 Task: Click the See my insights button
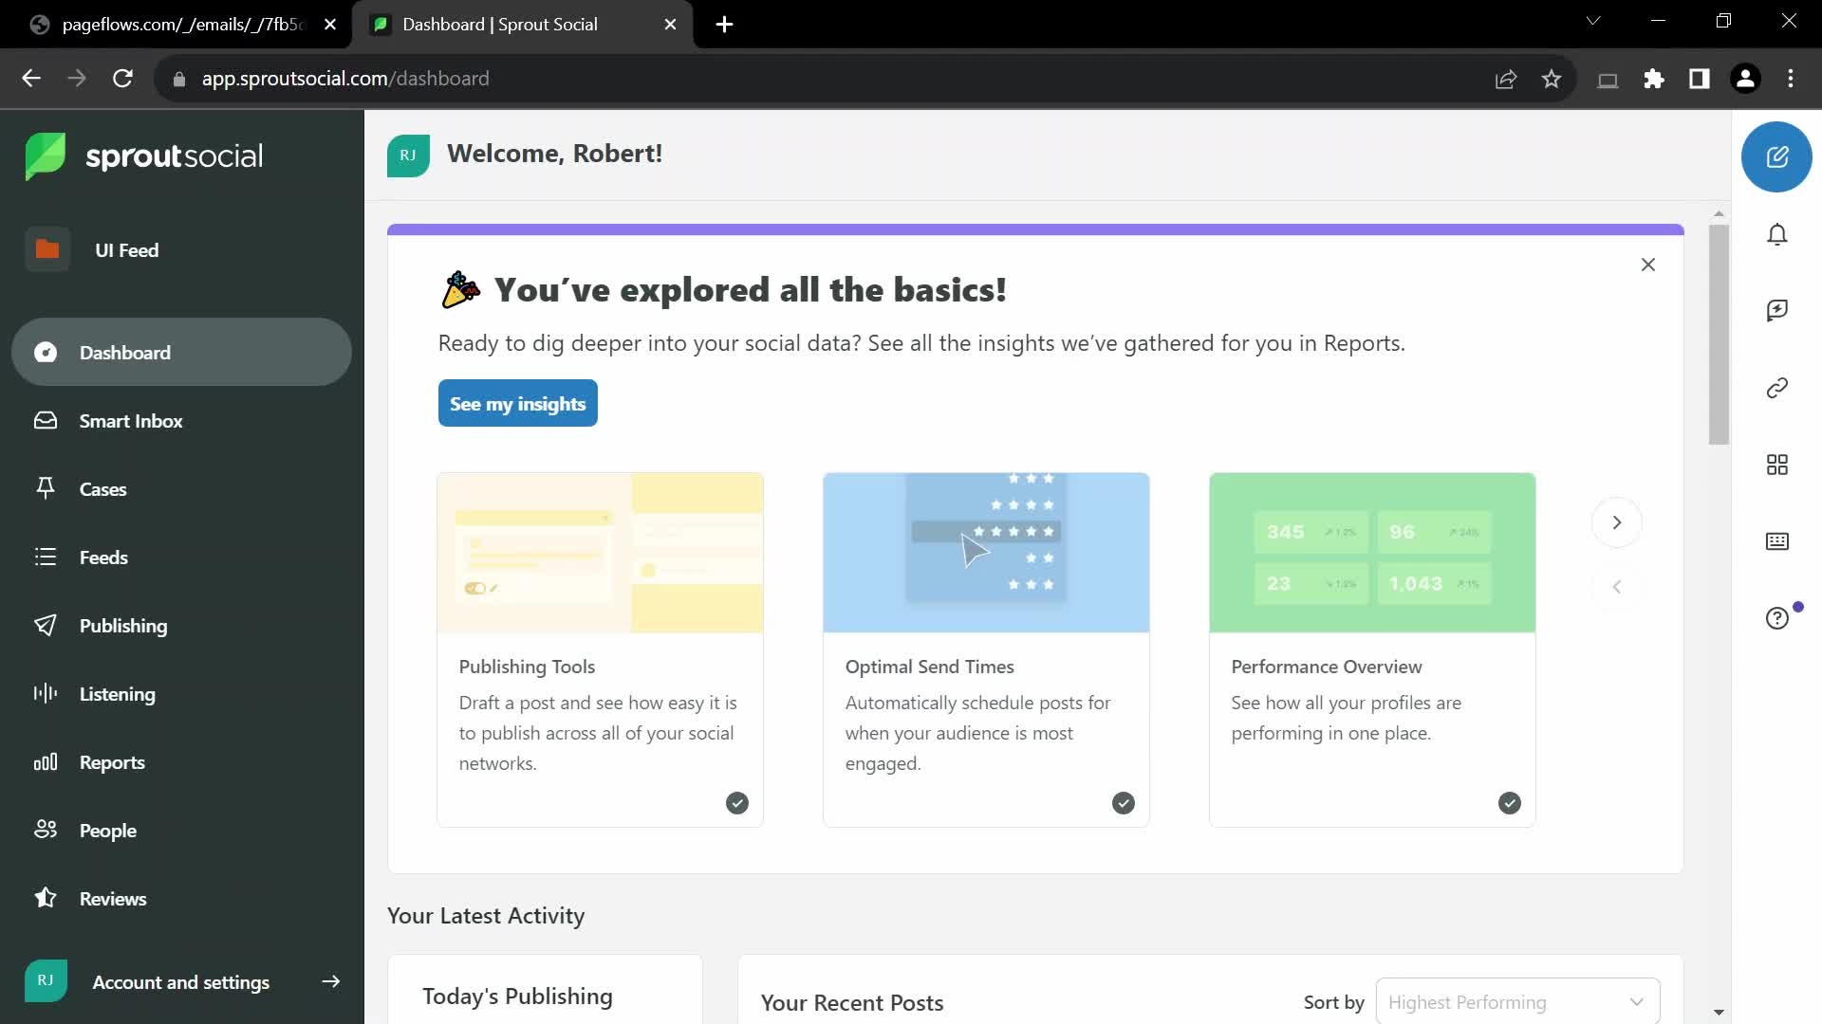[x=518, y=403]
